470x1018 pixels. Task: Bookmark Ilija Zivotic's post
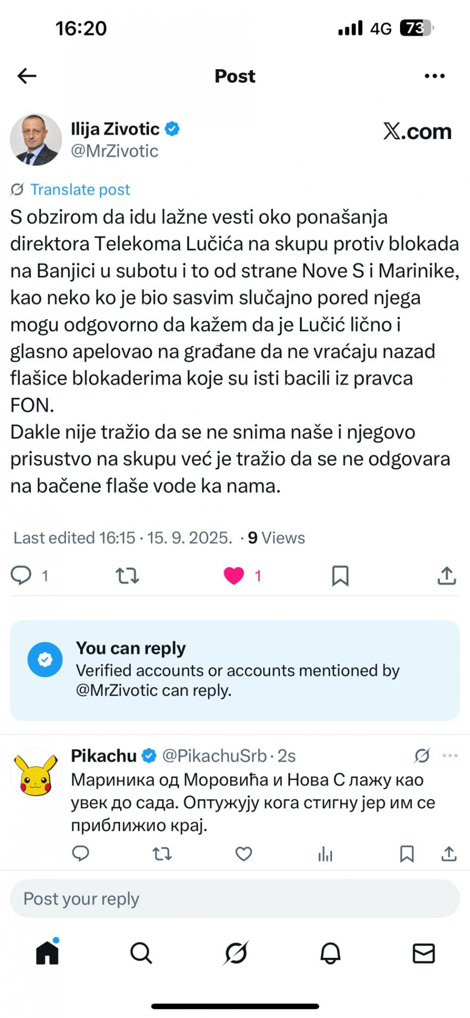click(x=340, y=576)
